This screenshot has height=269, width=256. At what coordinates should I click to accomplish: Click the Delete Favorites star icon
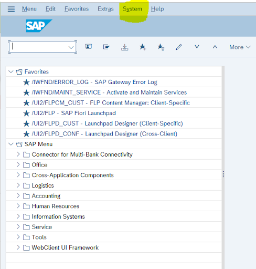click(x=161, y=47)
